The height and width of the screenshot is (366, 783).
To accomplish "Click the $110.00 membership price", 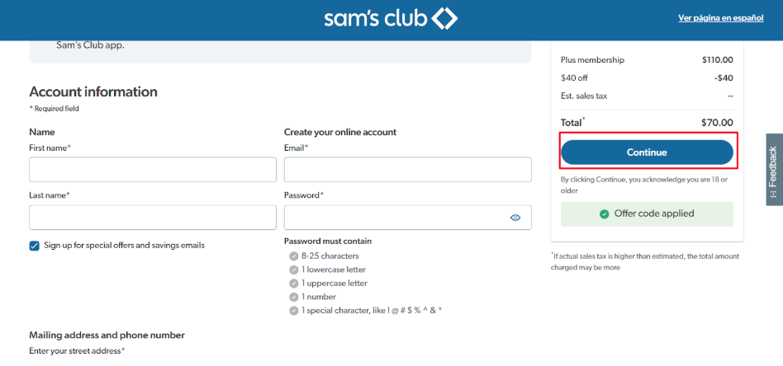I will 718,60.
